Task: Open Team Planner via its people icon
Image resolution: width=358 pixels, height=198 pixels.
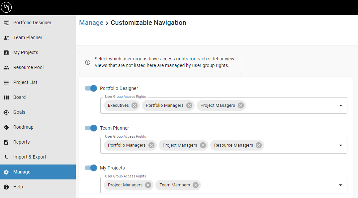Action: (x=6, y=37)
